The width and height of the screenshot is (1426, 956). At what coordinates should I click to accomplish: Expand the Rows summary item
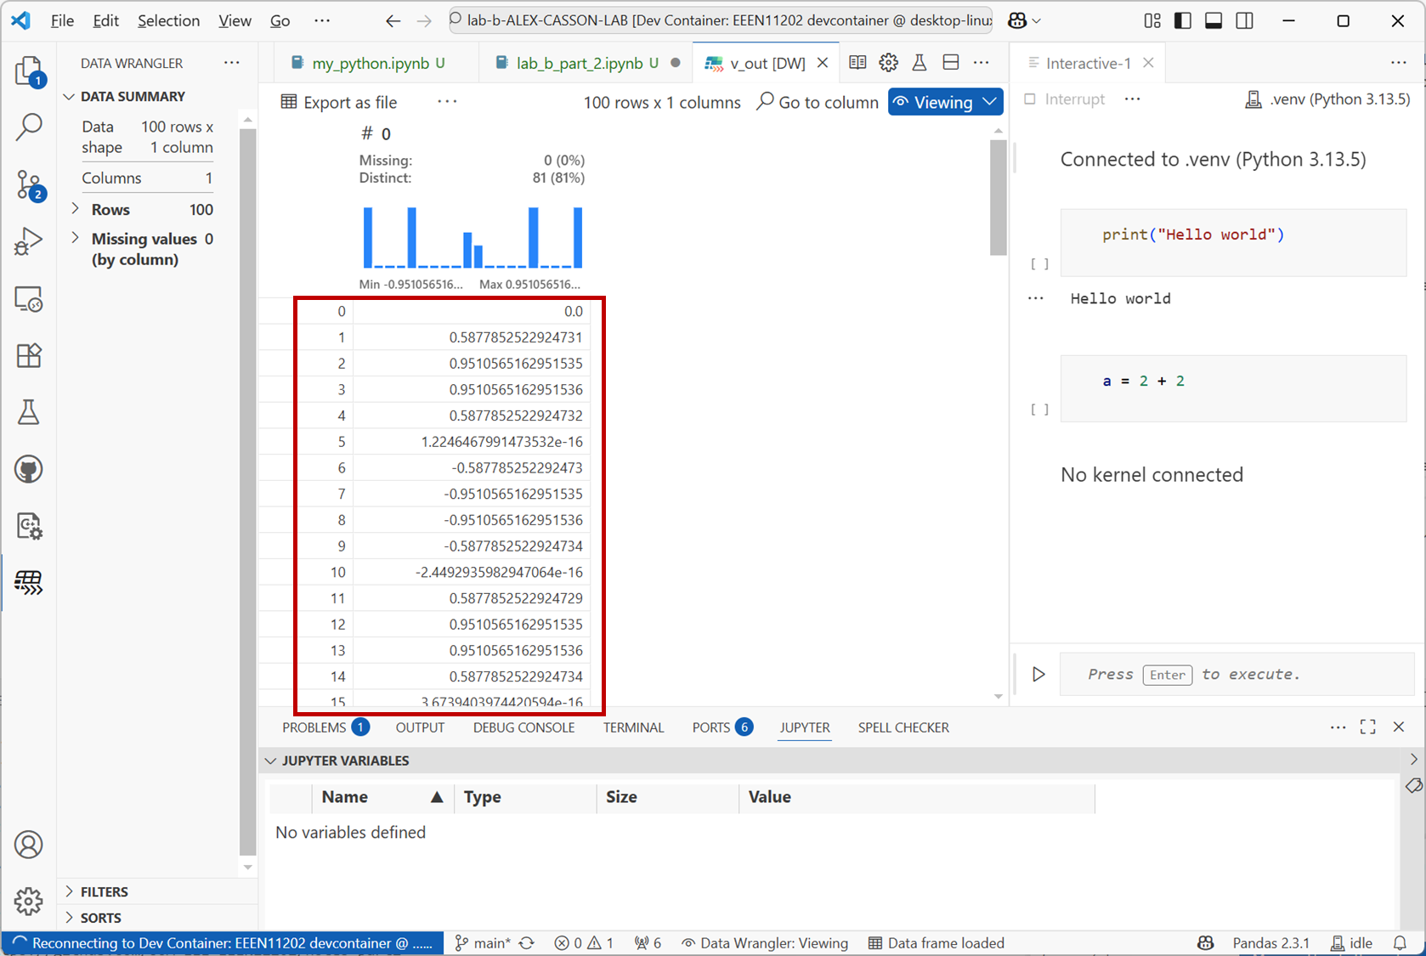[76, 209]
